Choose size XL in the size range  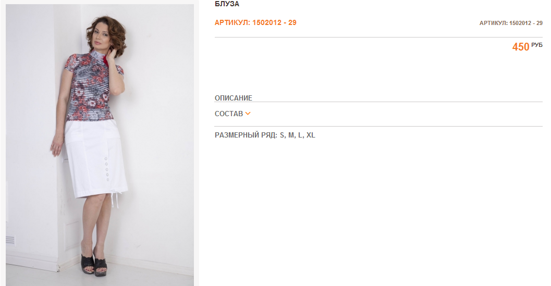[311, 135]
